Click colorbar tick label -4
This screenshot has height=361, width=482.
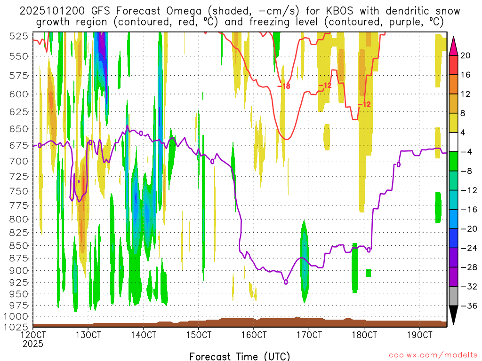tap(466, 152)
